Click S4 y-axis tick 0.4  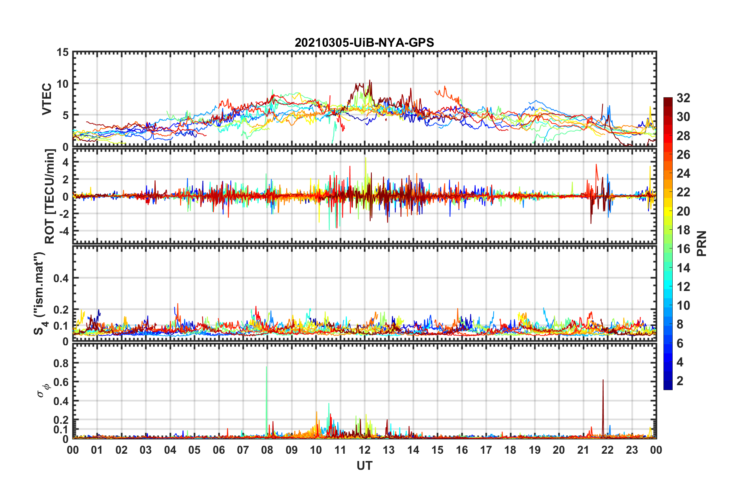61,278
